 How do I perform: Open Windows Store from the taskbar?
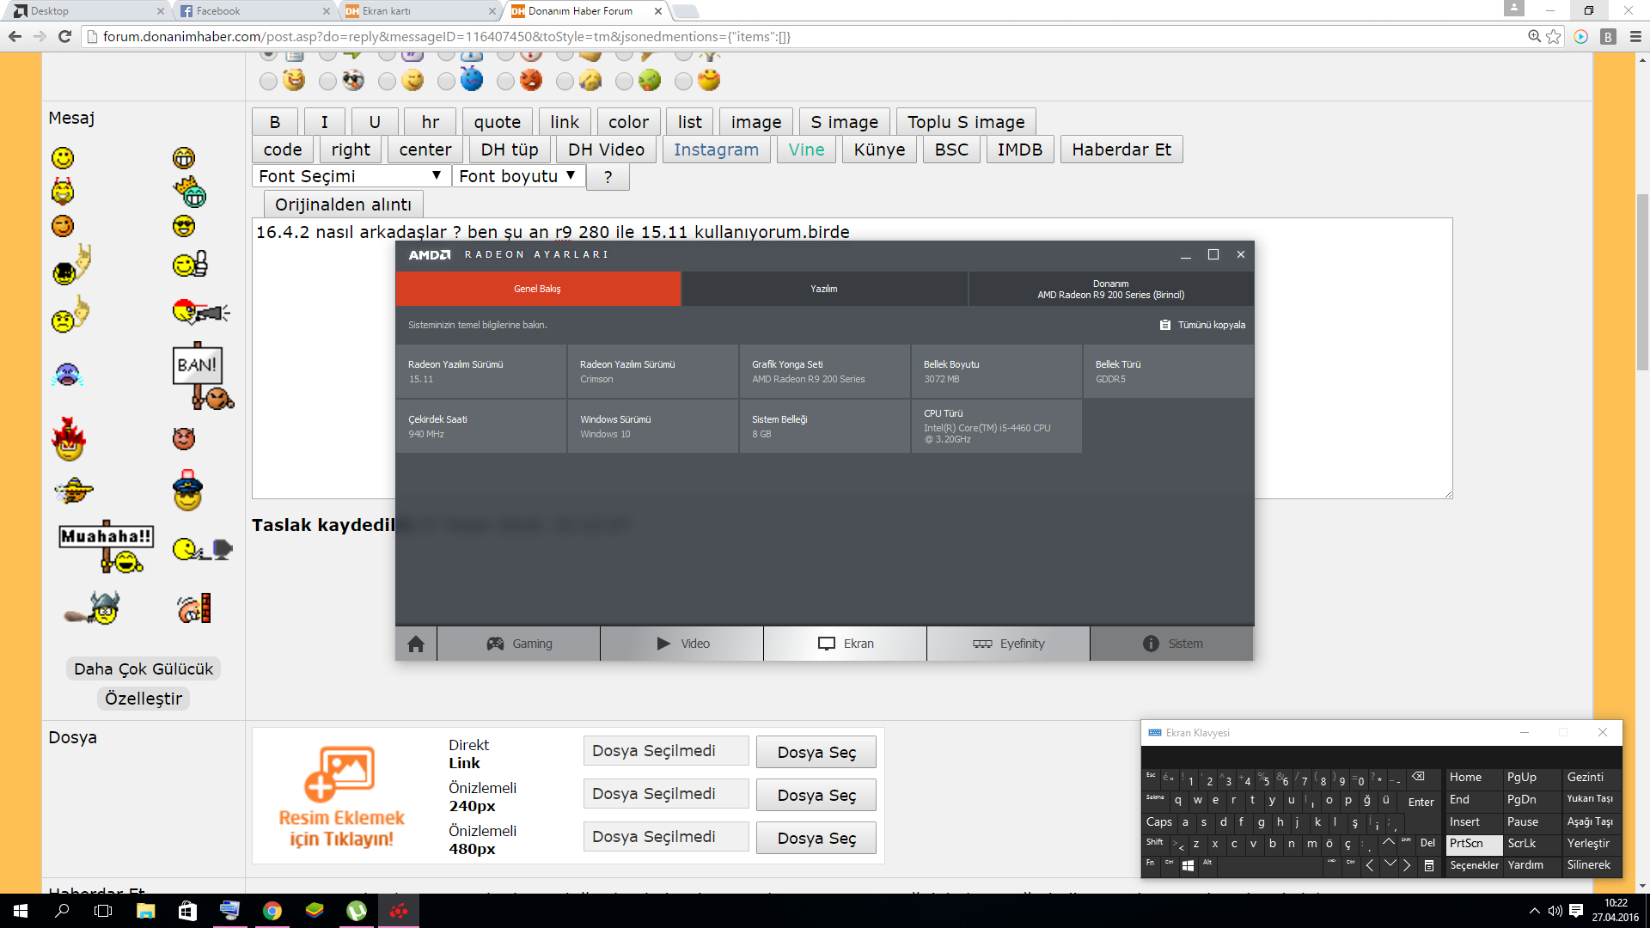187,911
